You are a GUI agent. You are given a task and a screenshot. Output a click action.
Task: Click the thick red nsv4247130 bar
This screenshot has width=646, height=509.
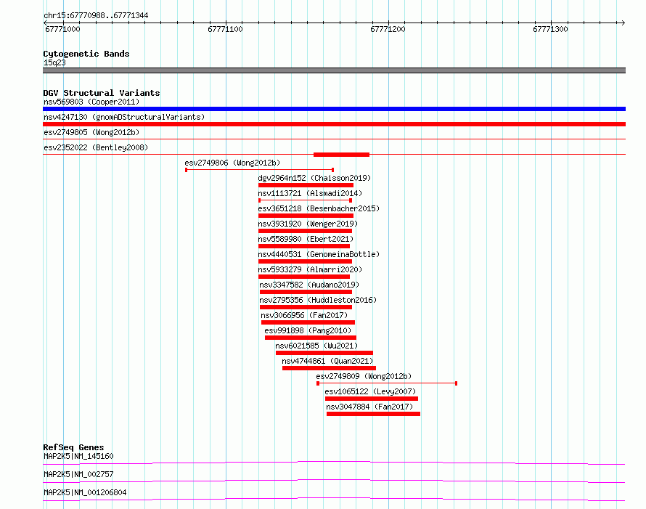coord(334,124)
